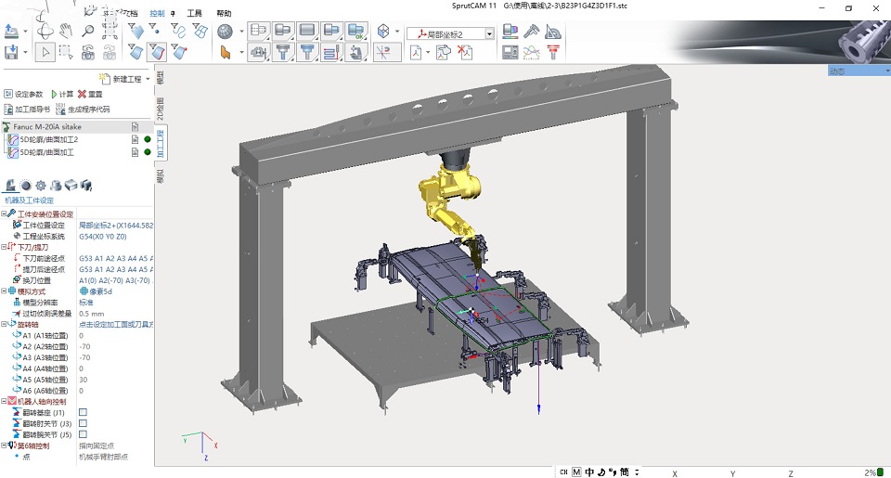The height and width of the screenshot is (478, 891).
Task: Enable the 翻转腕关节 (J5) checkbox
Action: click(83, 434)
